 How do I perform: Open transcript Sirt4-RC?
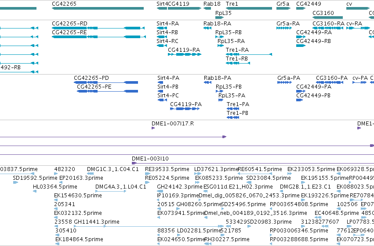167,41
